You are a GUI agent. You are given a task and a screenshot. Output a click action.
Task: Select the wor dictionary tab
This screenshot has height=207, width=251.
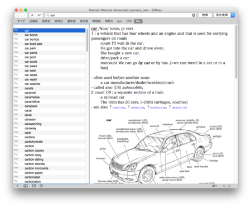(x=119, y=21)
